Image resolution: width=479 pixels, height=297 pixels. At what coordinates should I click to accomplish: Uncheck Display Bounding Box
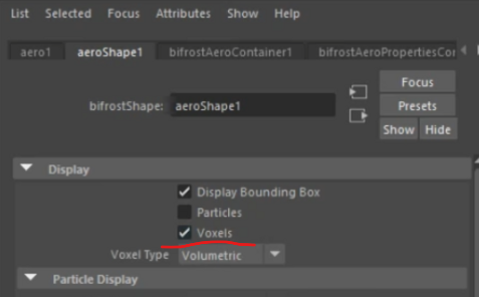184,192
